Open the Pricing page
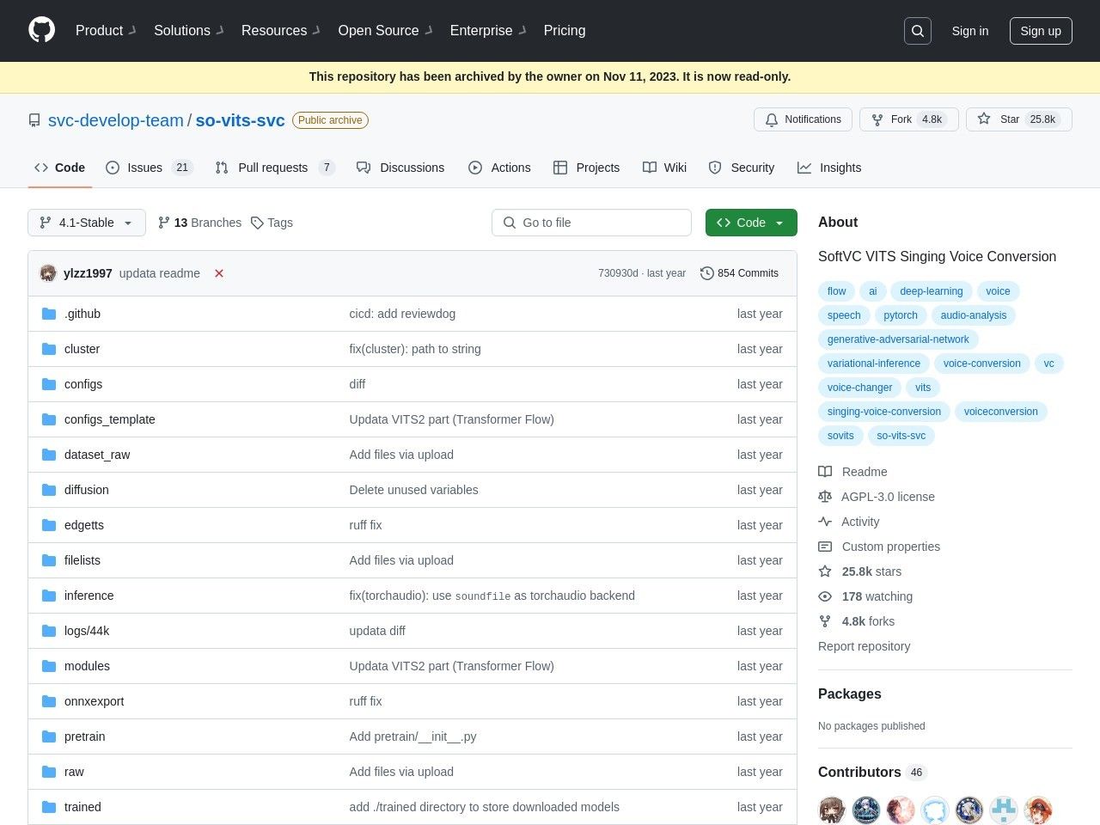The width and height of the screenshot is (1100, 825). (x=565, y=30)
